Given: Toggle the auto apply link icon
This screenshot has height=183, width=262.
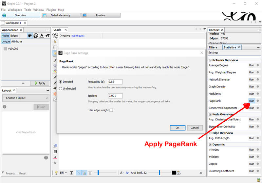Looking at the screenshot, I should tap(23, 84).
